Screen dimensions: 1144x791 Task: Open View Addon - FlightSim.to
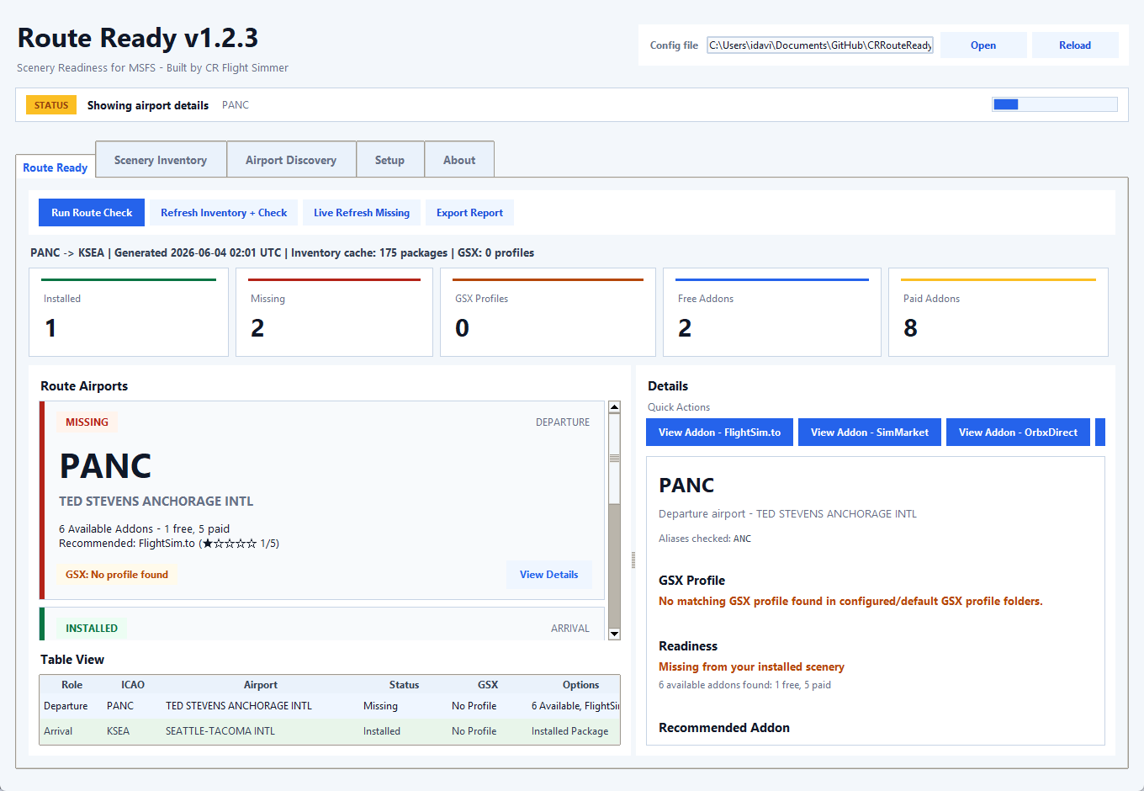click(x=719, y=433)
